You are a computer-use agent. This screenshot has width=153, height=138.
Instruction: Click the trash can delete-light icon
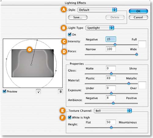[60, 91]
